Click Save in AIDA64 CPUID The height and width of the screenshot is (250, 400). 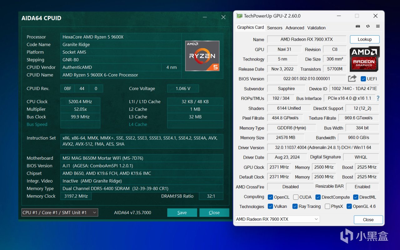(x=182, y=212)
